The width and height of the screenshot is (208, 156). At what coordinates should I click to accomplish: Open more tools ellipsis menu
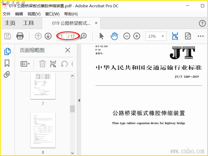coord(200,36)
